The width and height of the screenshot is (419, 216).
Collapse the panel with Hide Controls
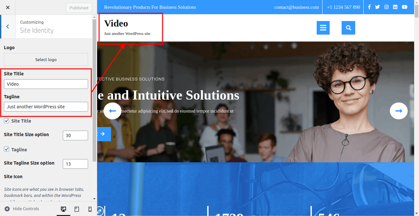click(x=22, y=209)
